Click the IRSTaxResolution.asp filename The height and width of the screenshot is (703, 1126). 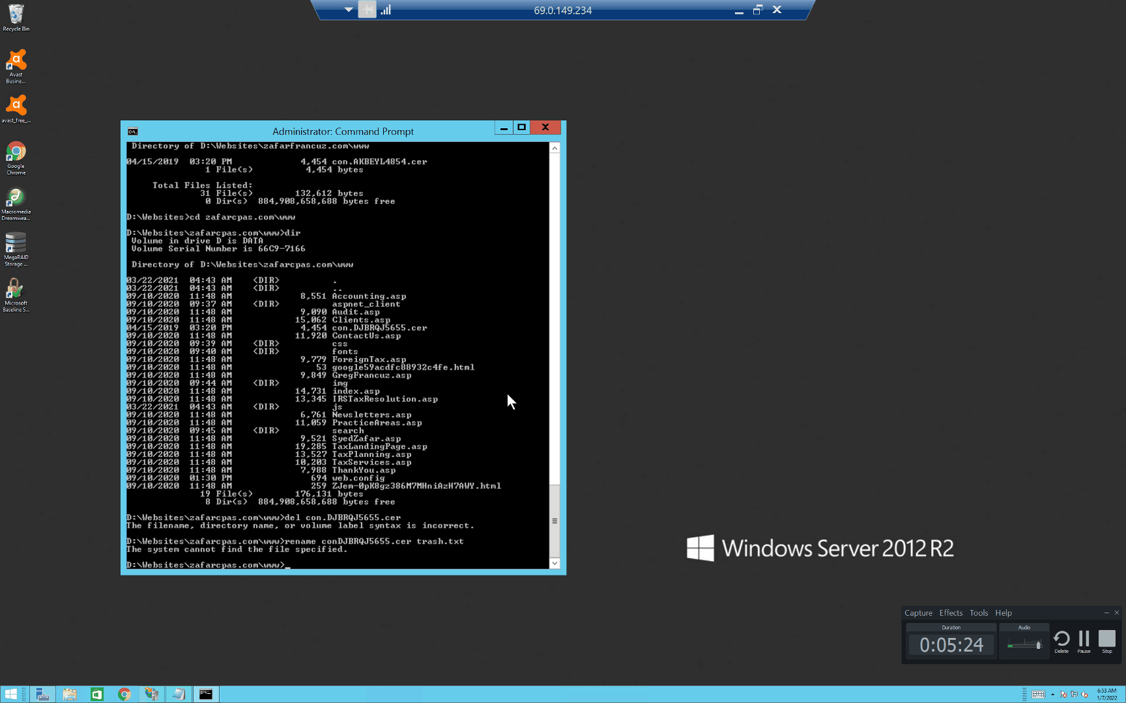(385, 399)
